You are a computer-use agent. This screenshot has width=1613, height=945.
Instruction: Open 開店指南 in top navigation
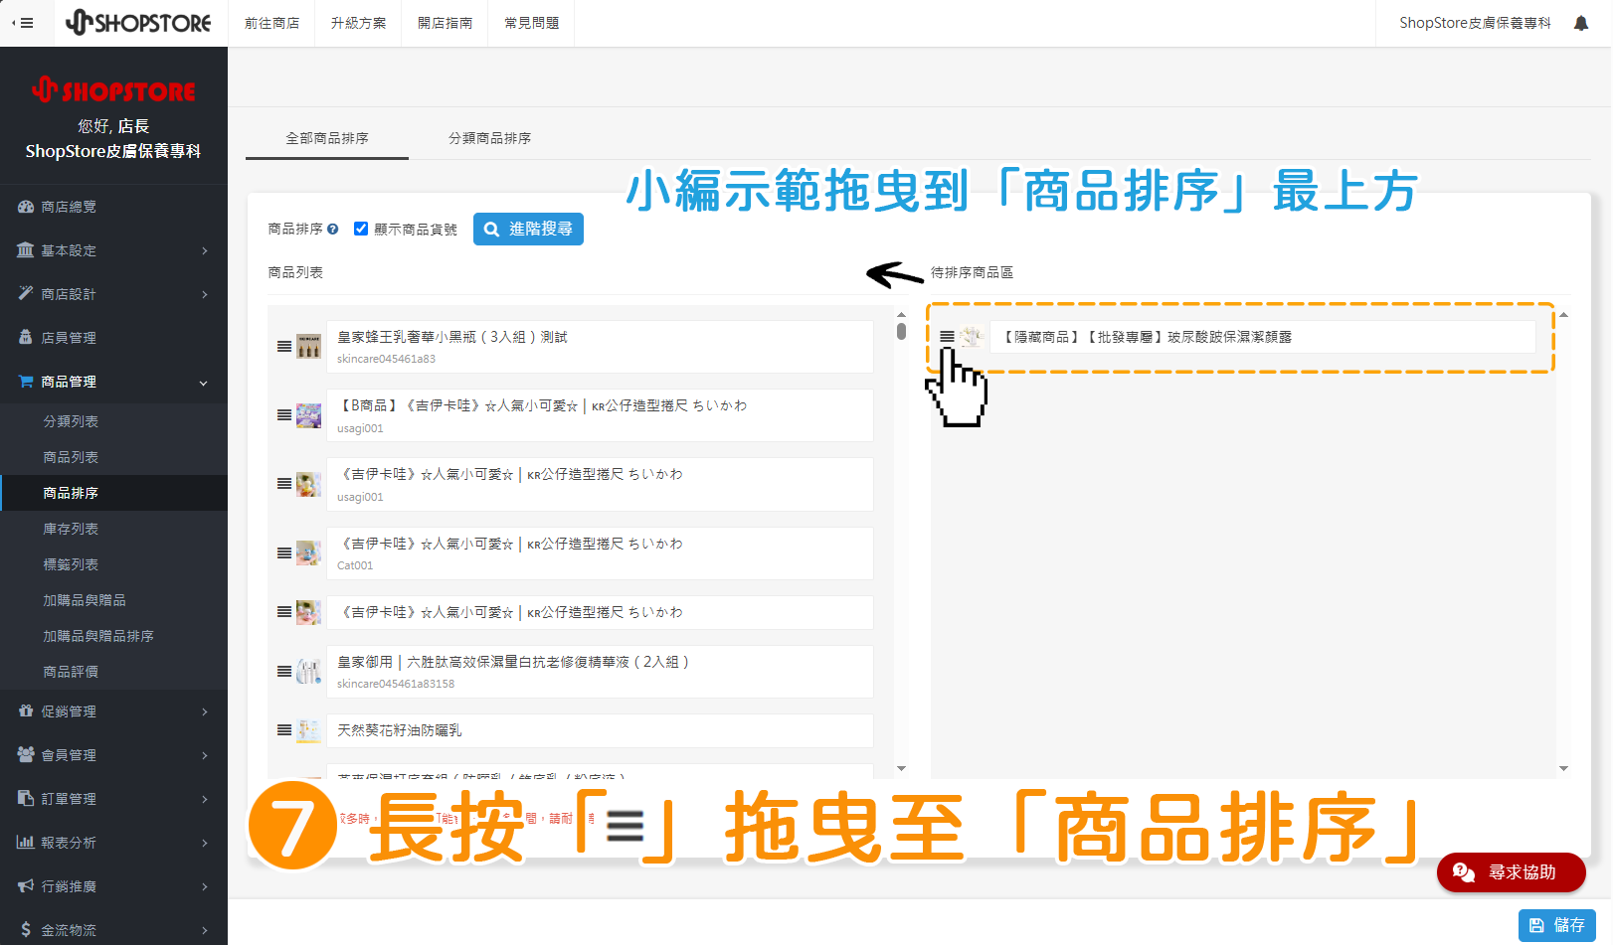445,23
